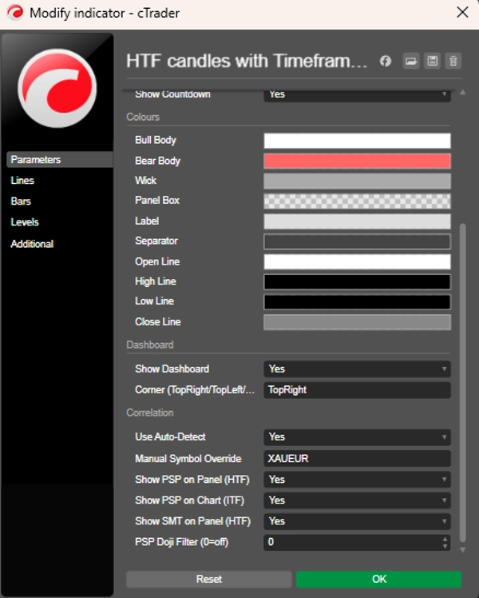479x598 pixels.
Task: Pick the Bear Body red colour swatch
Action: (357, 161)
